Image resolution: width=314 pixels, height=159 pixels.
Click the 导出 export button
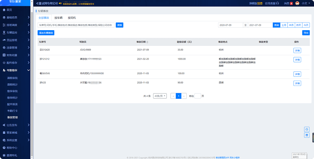[x=306, y=33]
